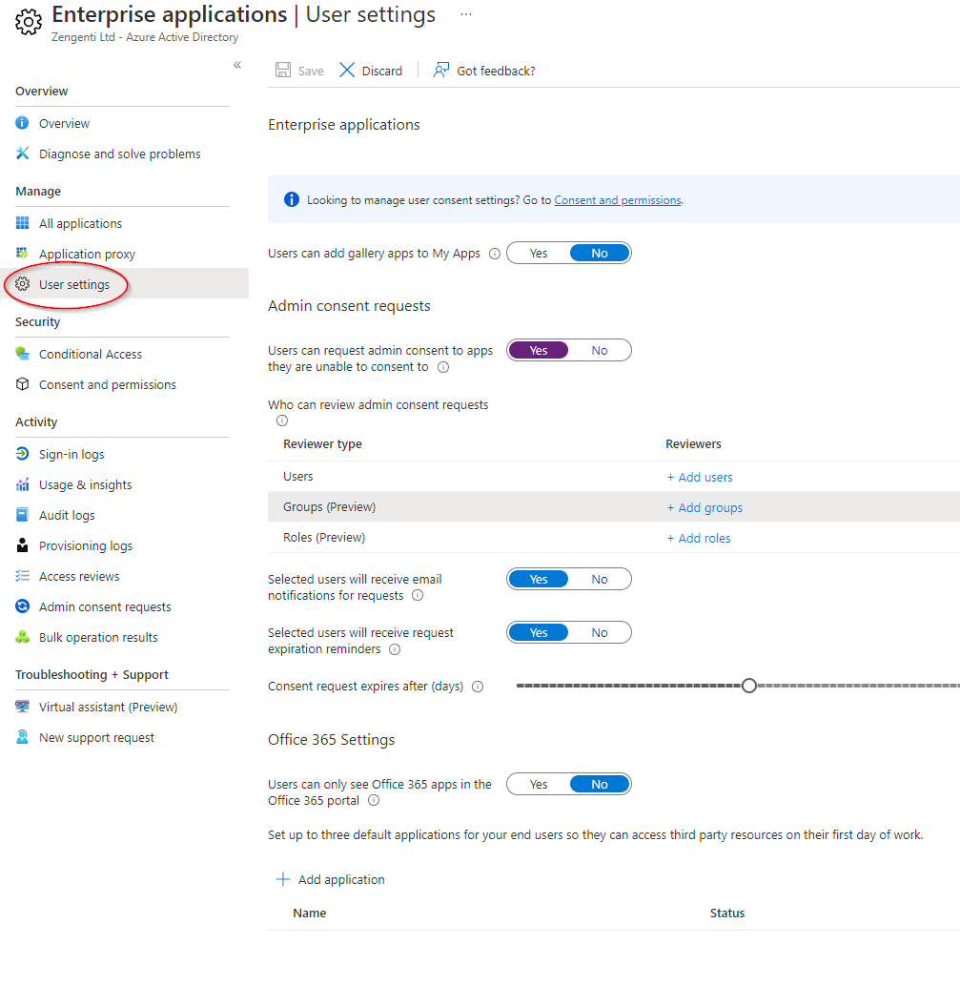Click the Usage & insights chart icon

pos(23,484)
